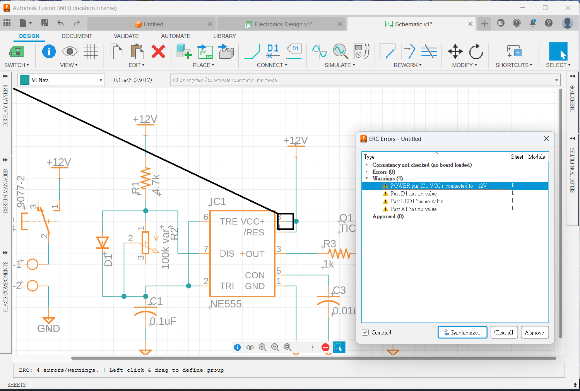Toggle grid icon in bottom canvas toolbar
The width and height of the screenshot is (580, 391).
pyautogui.click(x=300, y=347)
